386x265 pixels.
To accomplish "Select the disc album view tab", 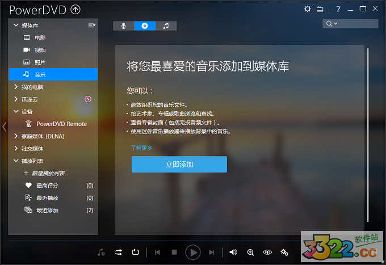I will click(x=145, y=26).
